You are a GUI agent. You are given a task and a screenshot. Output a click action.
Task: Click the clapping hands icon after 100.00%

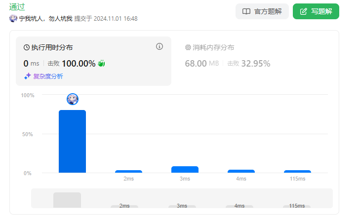click(x=102, y=64)
